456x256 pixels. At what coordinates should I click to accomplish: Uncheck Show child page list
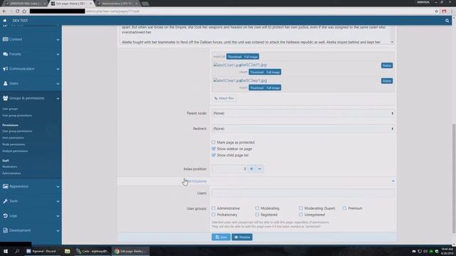tap(214, 155)
